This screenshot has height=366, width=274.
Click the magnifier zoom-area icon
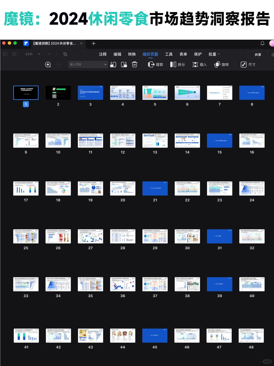tap(65, 54)
